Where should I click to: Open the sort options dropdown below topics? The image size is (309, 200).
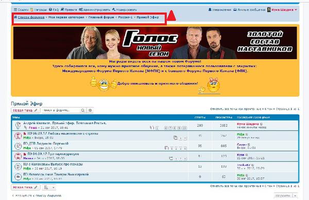click(49, 188)
